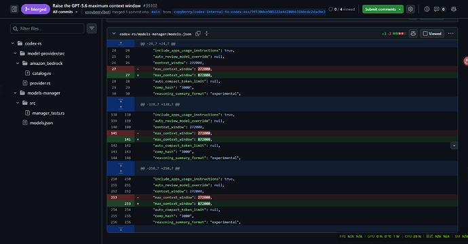Ask Copilot about the models.json diff
This screenshot has height=244, width=468.
coord(413,34)
